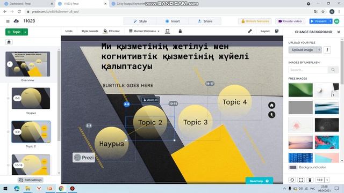
Task: Add a new Topic
Action: (x=15, y=32)
